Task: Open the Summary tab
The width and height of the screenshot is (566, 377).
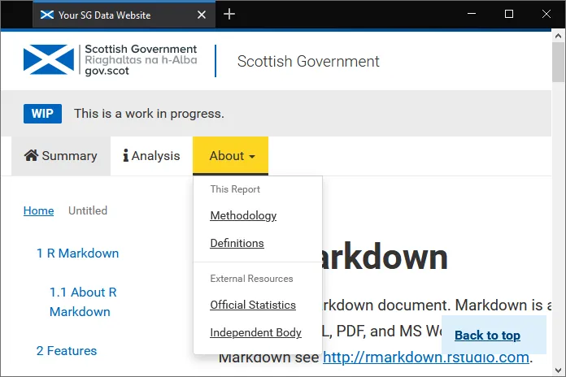Action: click(x=61, y=156)
